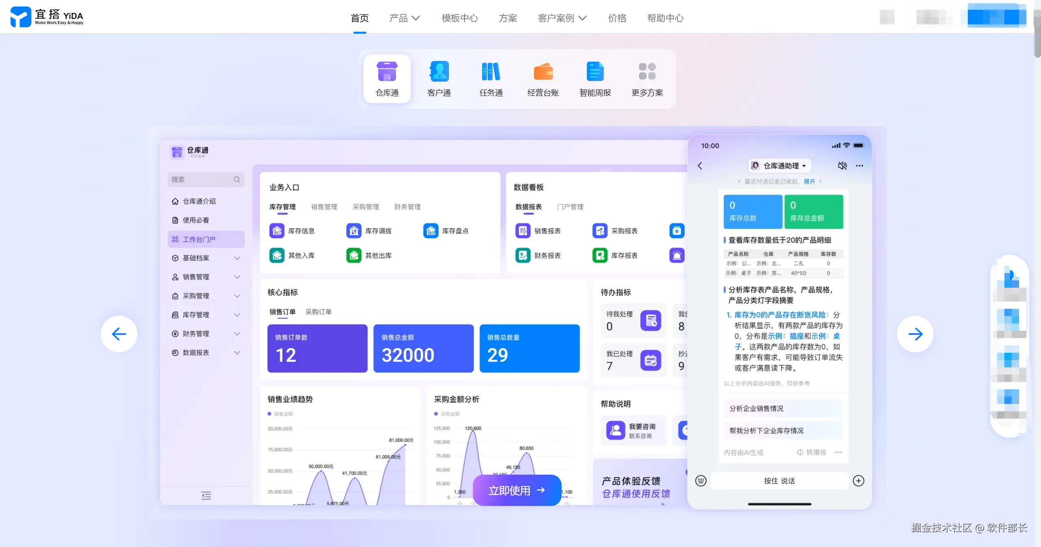Open the 客户通 solution icon
The image size is (1041, 547).
439,72
